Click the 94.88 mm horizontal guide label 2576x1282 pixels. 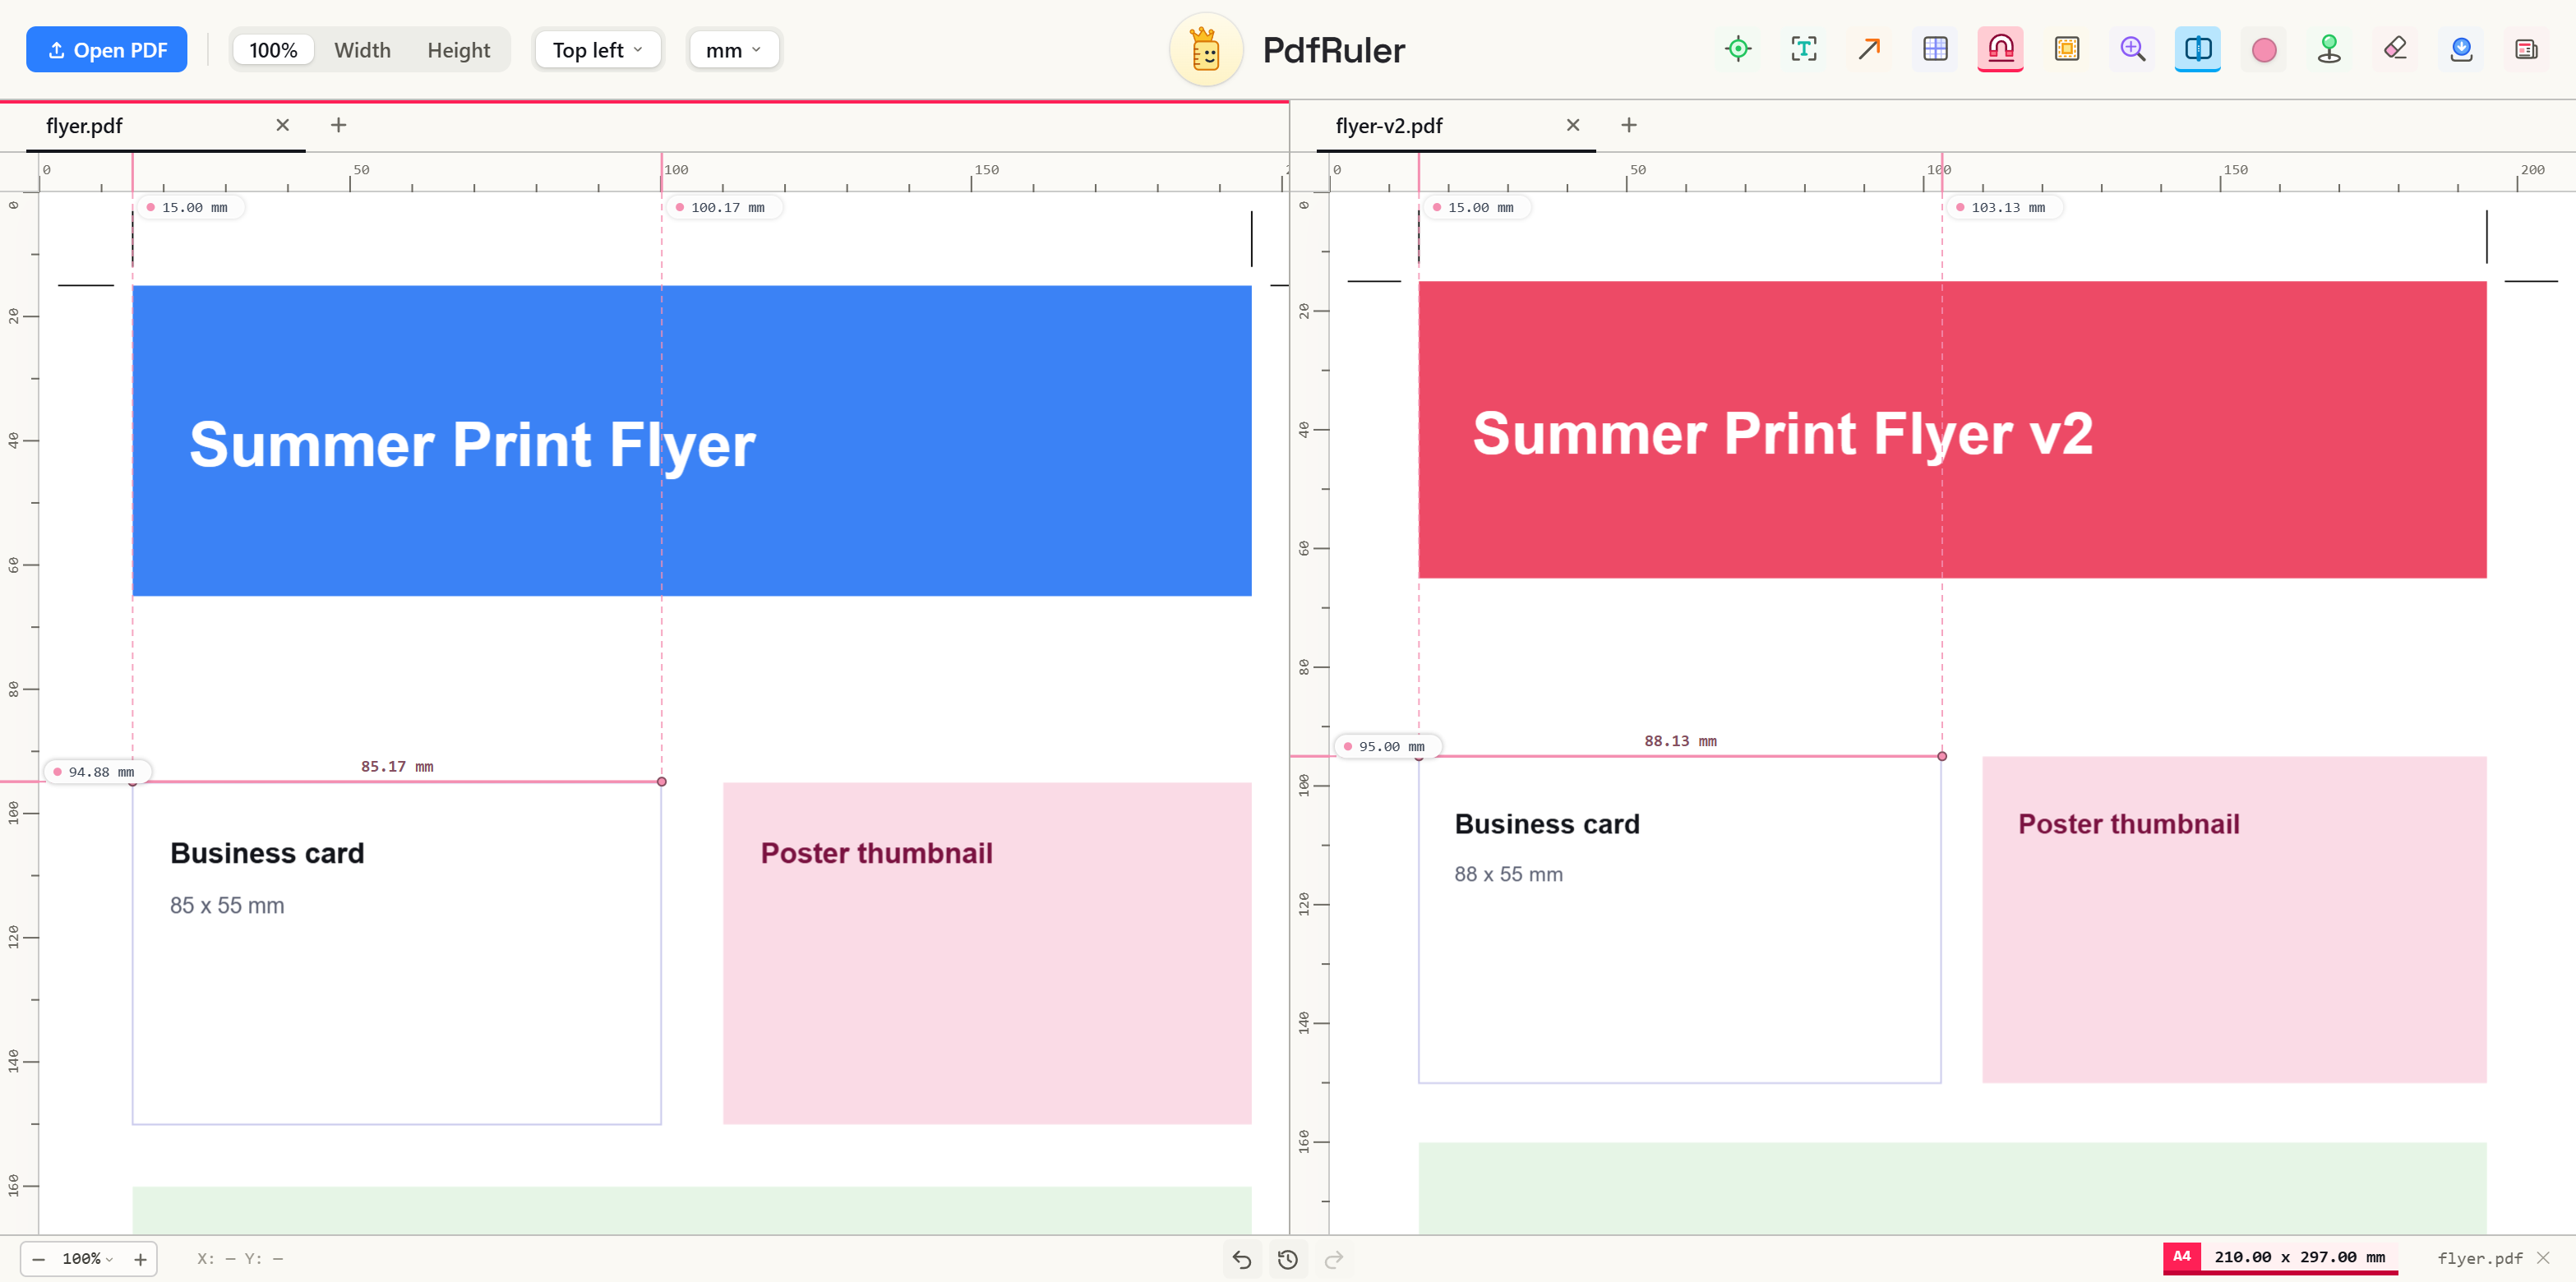pyautogui.click(x=99, y=772)
